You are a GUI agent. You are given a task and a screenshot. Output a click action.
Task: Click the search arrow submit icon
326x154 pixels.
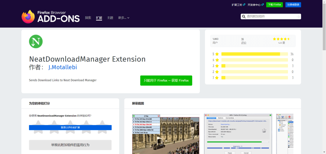(x=298, y=17)
